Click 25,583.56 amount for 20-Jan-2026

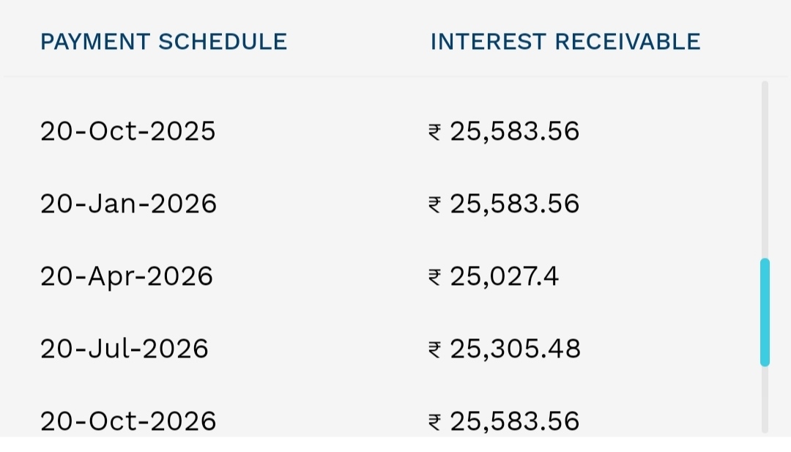tap(515, 204)
